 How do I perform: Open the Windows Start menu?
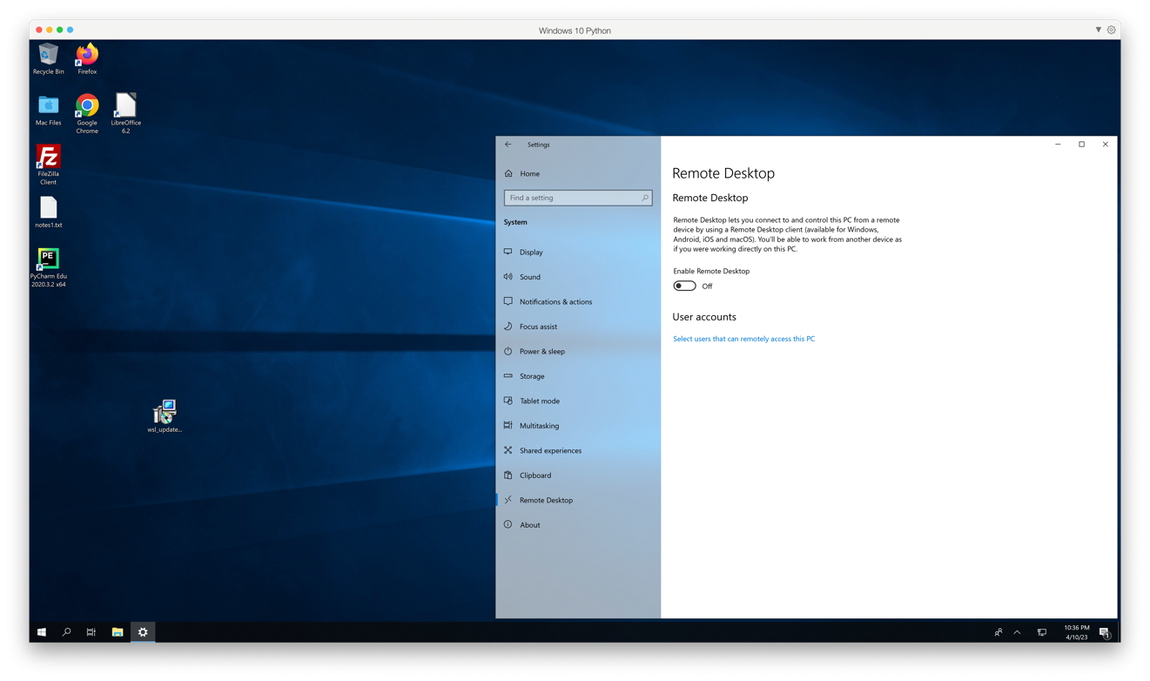(x=41, y=632)
